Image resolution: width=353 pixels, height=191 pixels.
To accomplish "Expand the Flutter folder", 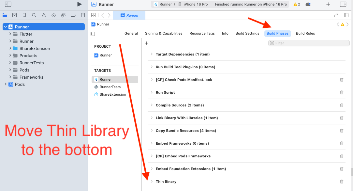I will point(10,34).
